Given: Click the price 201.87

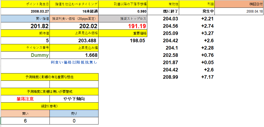Looking at the screenshot, I should point(170,63).
